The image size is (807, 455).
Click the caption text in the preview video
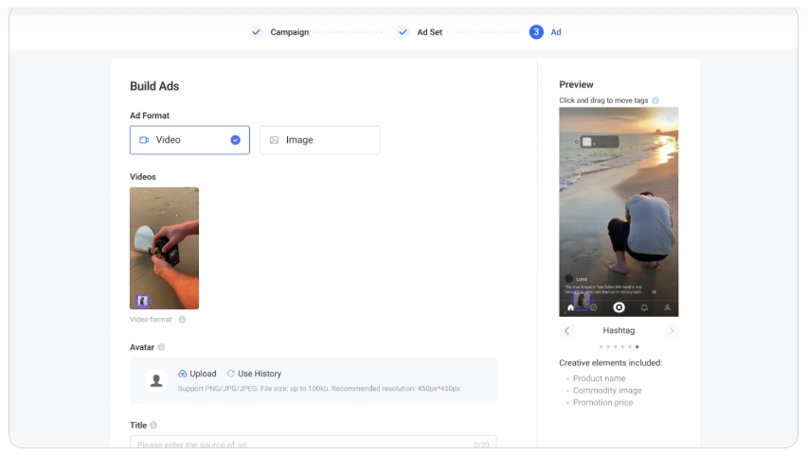point(604,289)
